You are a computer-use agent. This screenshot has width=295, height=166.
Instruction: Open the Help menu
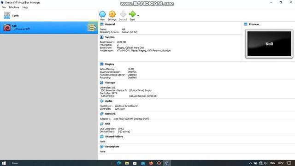25,7
